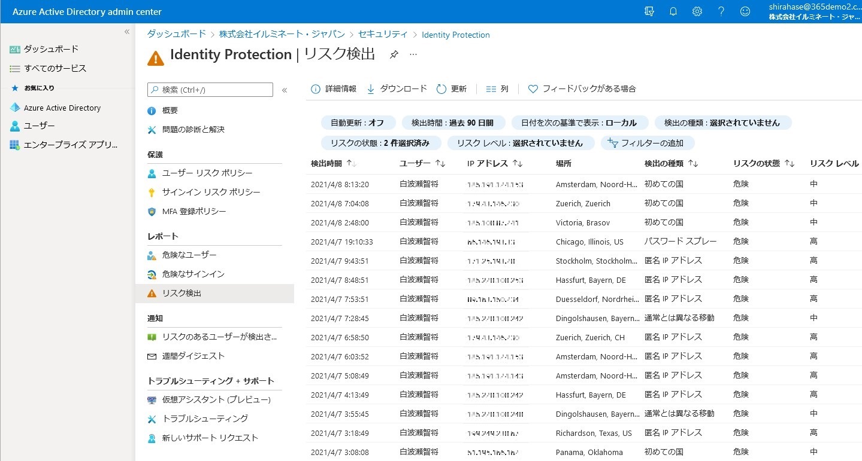Click the トラブルシューティング tools icon
The height and width of the screenshot is (461, 862).
pos(152,419)
